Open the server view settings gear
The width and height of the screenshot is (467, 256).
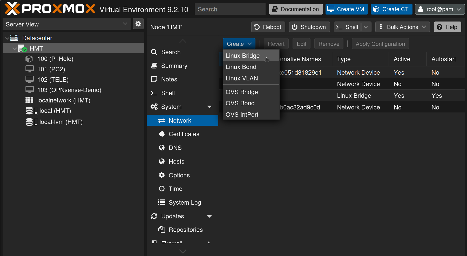point(138,24)
